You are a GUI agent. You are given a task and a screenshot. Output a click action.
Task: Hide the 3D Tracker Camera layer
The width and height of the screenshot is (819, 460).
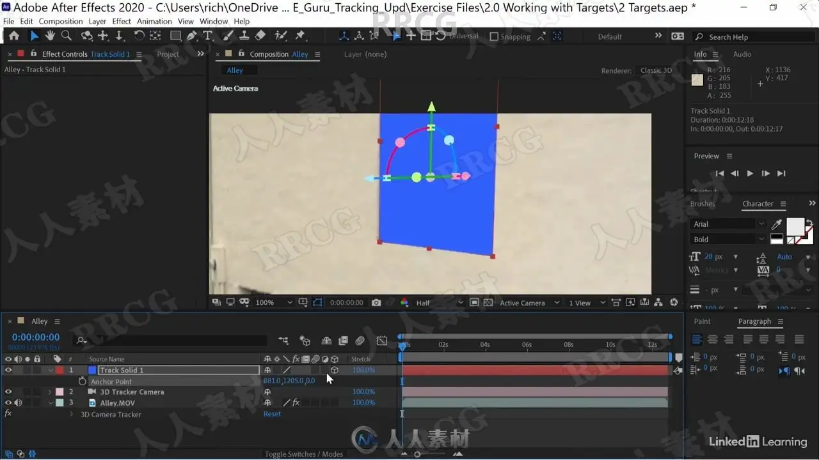[8, 392]
